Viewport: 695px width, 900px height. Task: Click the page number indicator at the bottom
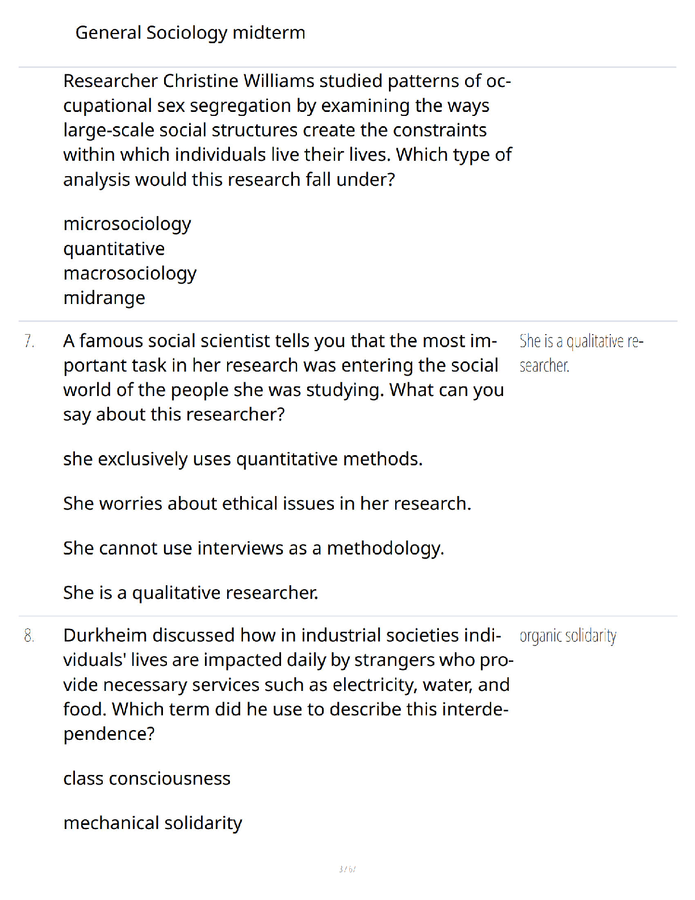click(347, 869)
